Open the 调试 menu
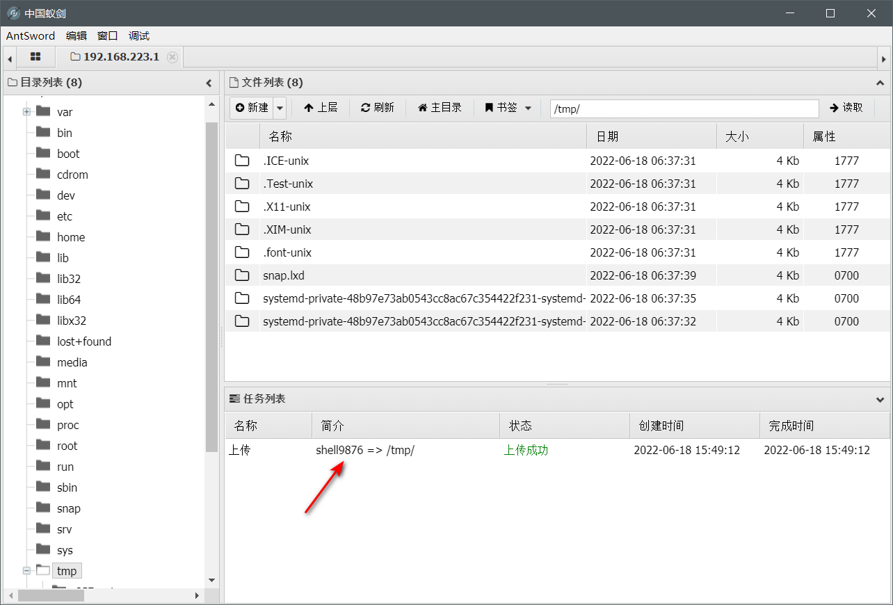893x605 pixels. (x=139, y=36)
